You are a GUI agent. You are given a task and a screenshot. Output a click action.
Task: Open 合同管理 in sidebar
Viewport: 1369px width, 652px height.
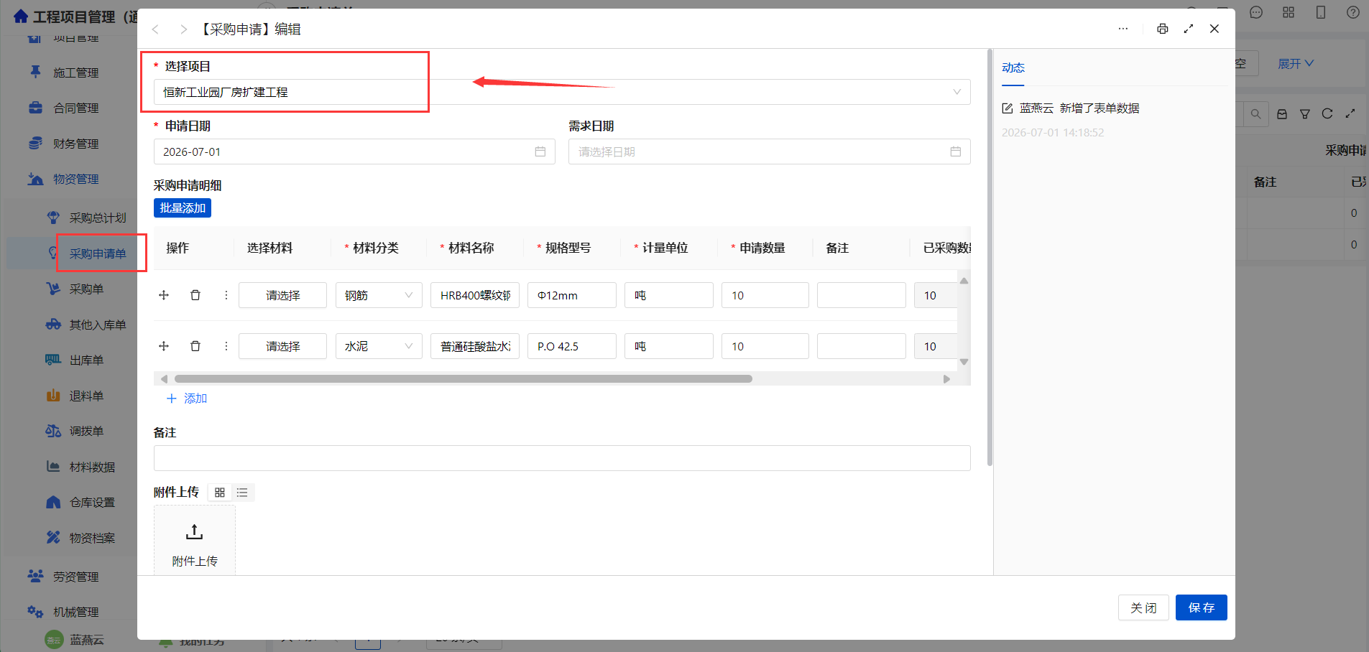tap(75, 108)
